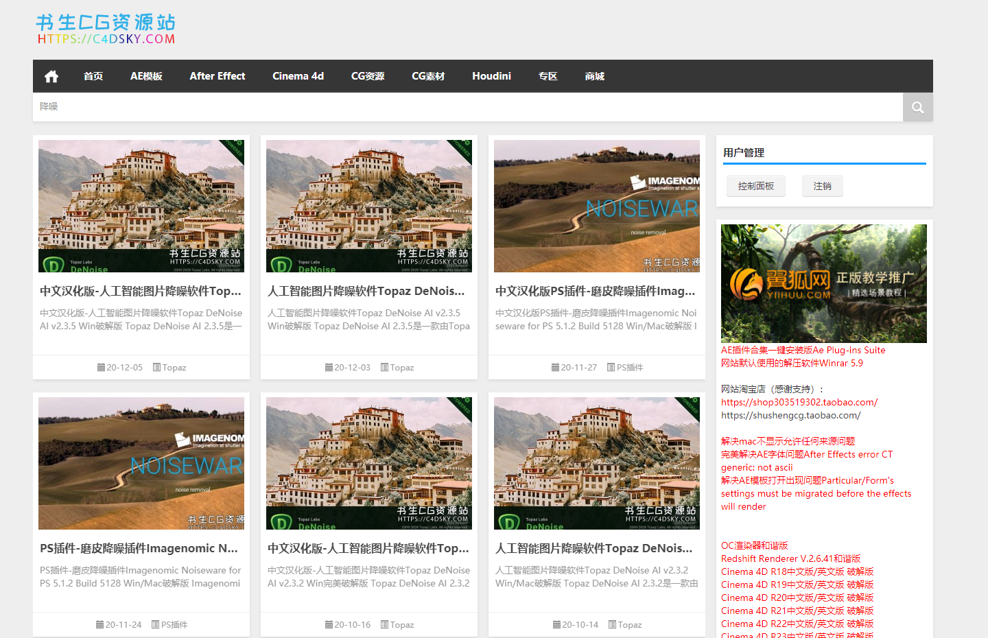The width and height of the screenshot is (988, 638).
Task: Open AE插件合集一键安装版Ae Plug-ins Suite link
Action: coord(803,351)
